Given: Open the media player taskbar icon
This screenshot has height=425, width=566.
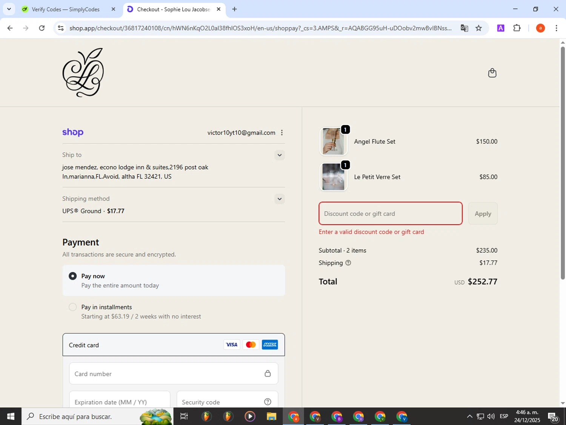Looking at the screenshot, I should (x=250, y=416).
